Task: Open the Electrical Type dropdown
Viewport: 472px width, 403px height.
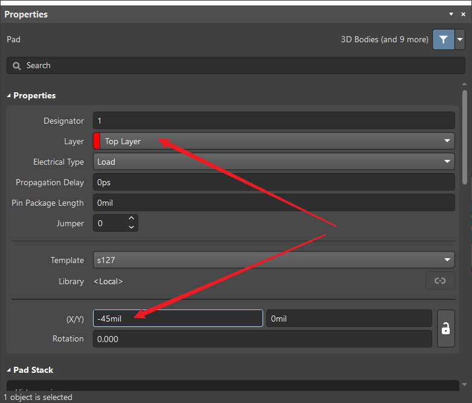Action: click(273, 162)
